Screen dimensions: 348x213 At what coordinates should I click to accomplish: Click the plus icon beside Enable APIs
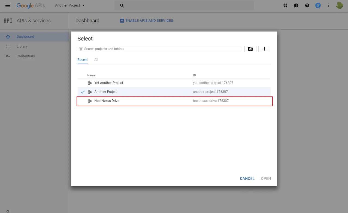tap(122, 21)
